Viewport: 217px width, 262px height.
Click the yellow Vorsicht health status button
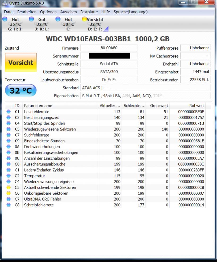click(21, 63)
